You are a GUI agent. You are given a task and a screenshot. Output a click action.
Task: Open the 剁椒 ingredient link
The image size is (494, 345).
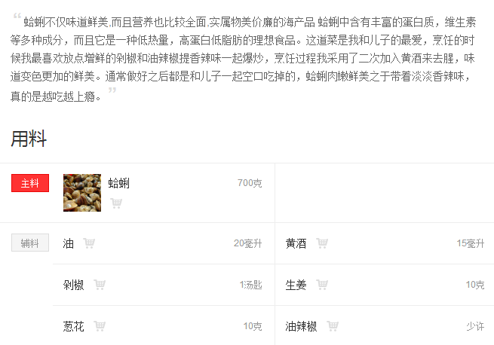pyautogui.click(x=73, y=285)
